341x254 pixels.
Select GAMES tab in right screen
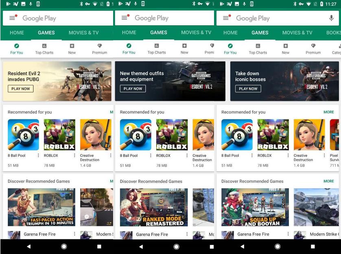tap(260, 33)
